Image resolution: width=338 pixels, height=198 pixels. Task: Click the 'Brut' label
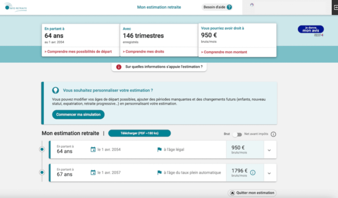pos(227,134)
